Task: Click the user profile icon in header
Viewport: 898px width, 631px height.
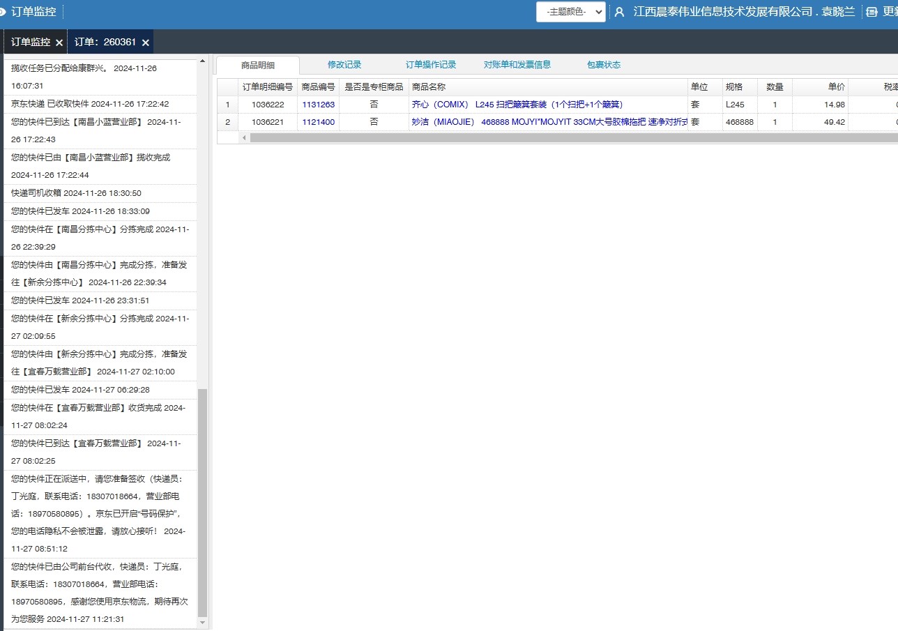Action: coord(619,12)
